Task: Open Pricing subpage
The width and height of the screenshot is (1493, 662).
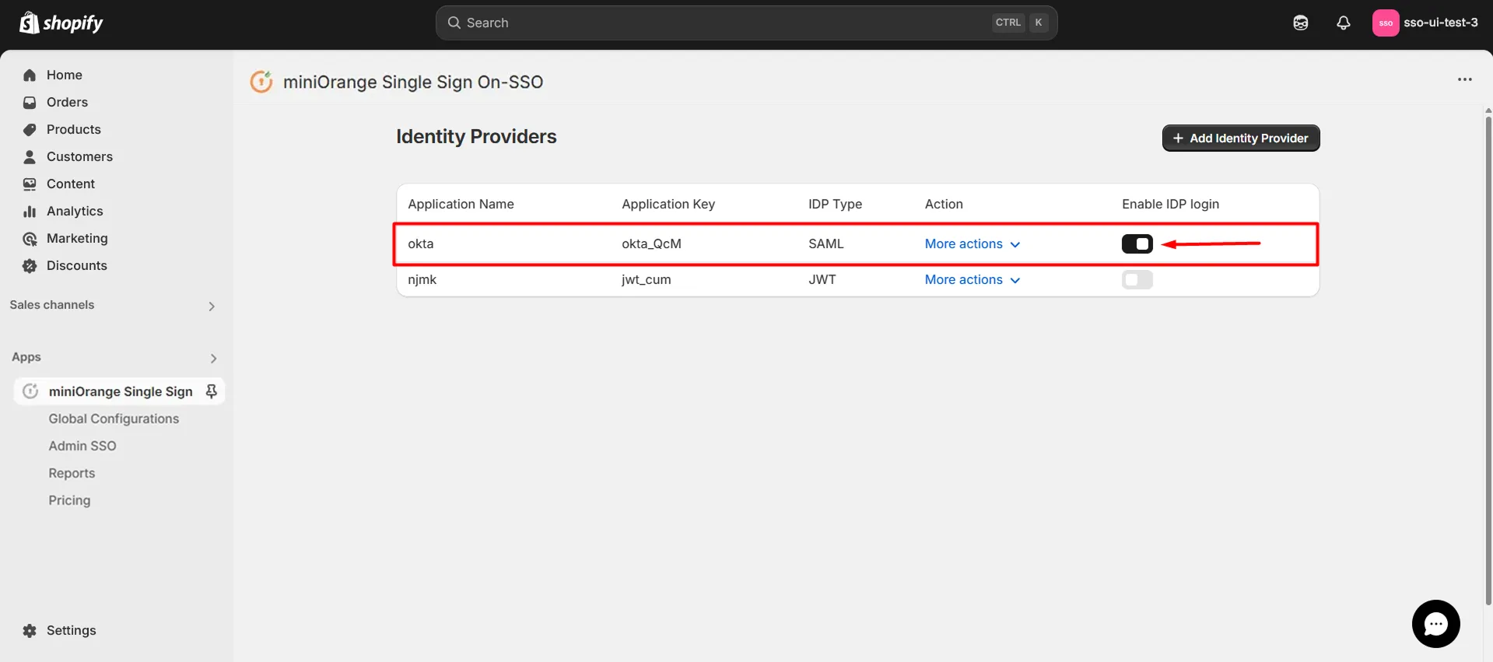Action: (69, 500)
